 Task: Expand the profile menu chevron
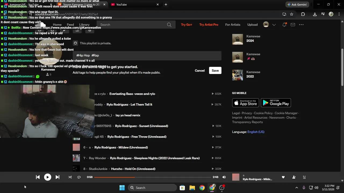pos(274,25)
